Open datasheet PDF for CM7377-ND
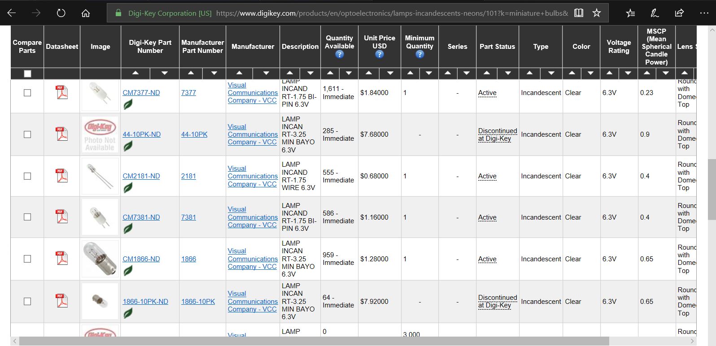Viewport: 716px width, 346px height. [61, 92]
